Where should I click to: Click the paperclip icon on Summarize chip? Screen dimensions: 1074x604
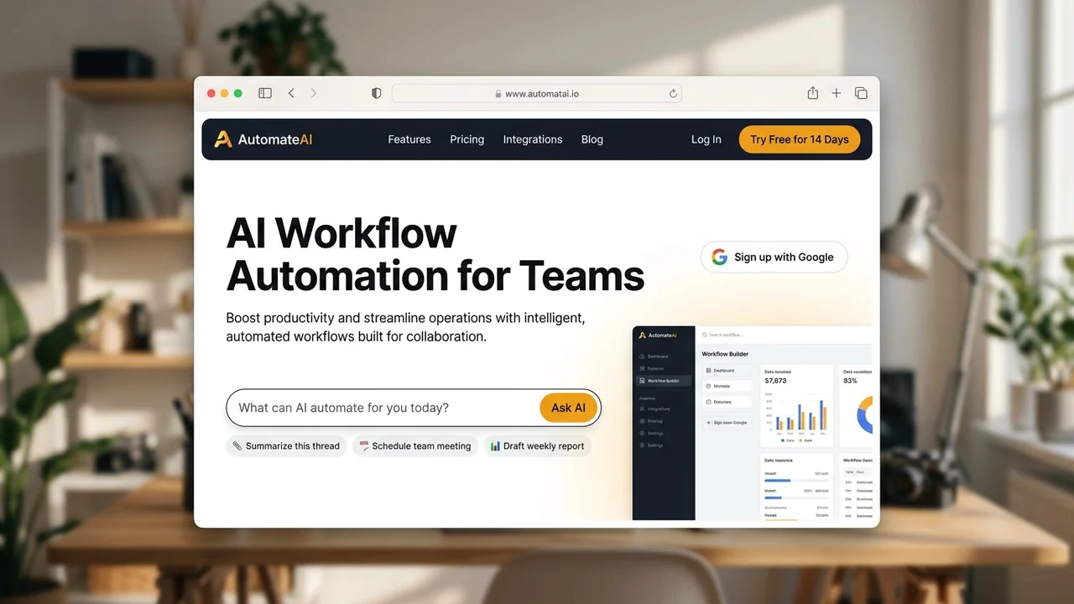237,446
